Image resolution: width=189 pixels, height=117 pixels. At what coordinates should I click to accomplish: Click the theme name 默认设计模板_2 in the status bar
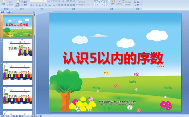18,116
